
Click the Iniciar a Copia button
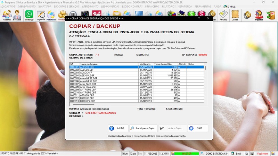172,128
